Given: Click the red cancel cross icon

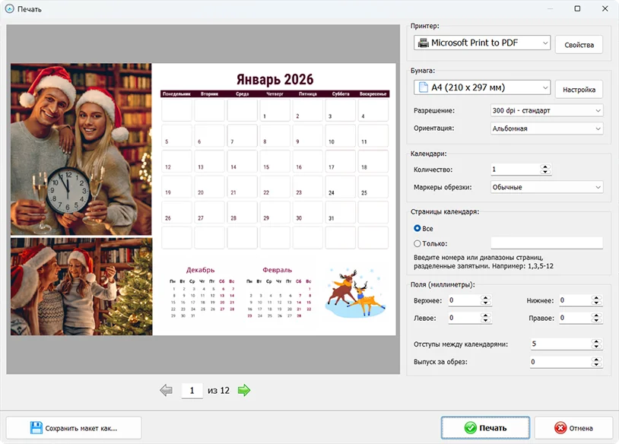Looking at the screenshot, I should pos(560,428).
